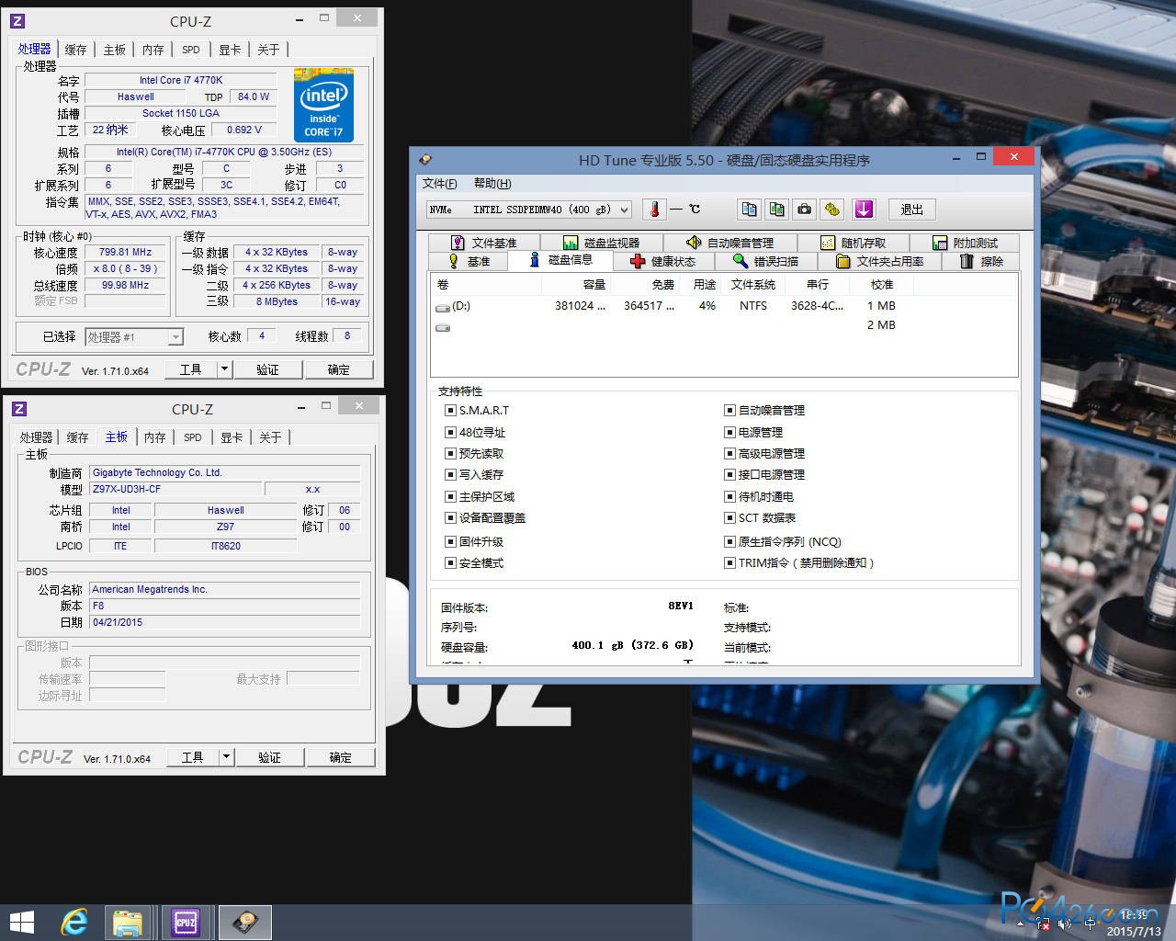The image size is (1176, 941).
Task: Click the Z97X-UD3H-CF model field
Action: point(175,489)
